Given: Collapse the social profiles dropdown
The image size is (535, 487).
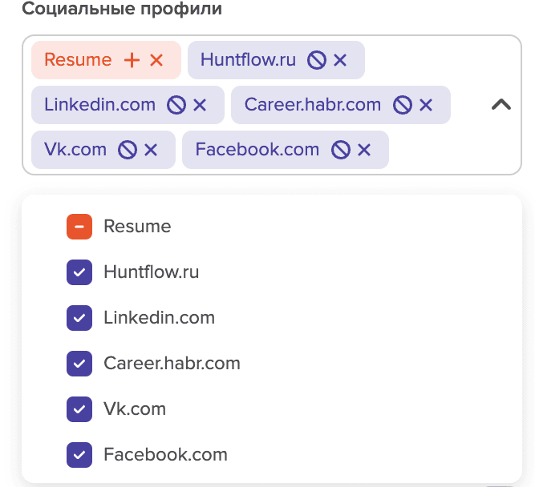Looking at the screenshot, I should [501, 105].
